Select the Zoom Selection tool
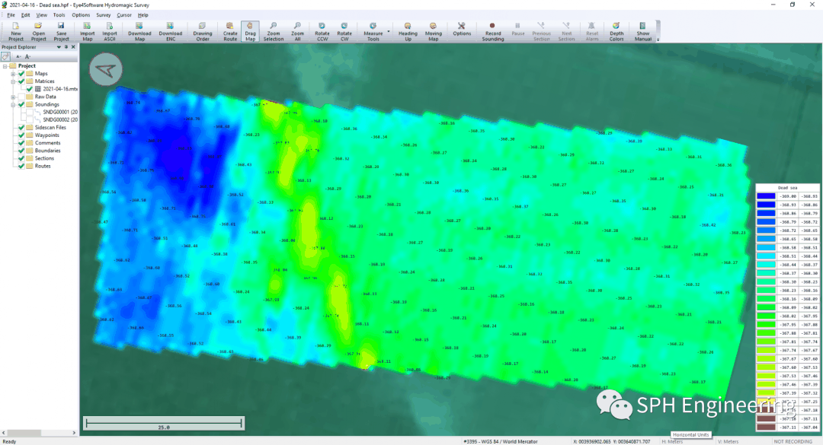 click(273, 30)
